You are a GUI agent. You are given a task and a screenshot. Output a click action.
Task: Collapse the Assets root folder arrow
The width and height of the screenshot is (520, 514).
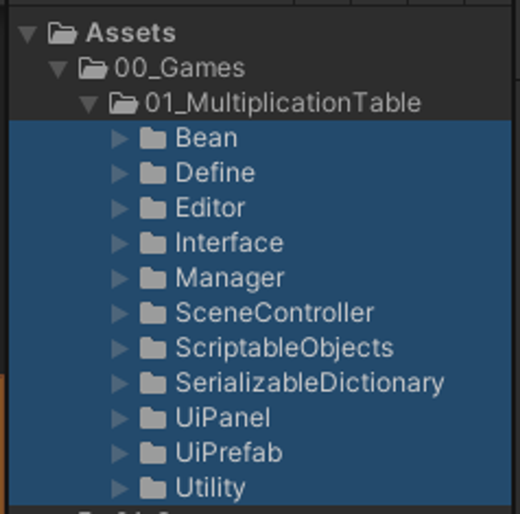(x=28, y=34)
